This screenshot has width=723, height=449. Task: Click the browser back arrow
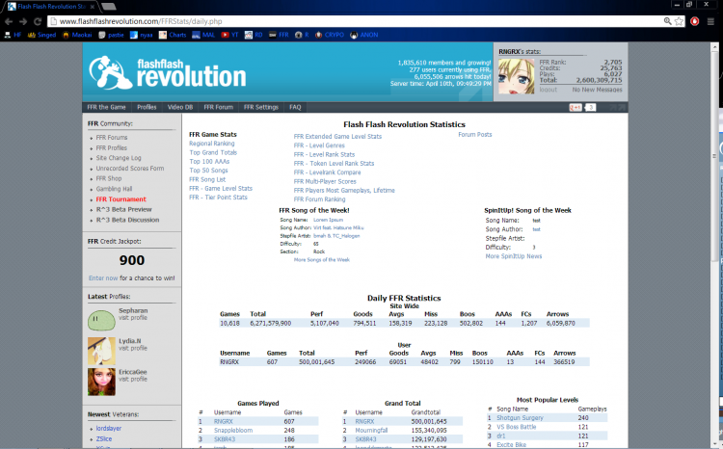coord(8,20)
